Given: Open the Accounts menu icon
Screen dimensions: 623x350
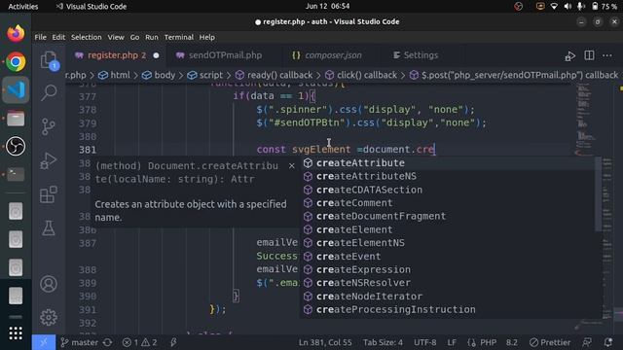Looking at the screenshot, I should (49, 284).
